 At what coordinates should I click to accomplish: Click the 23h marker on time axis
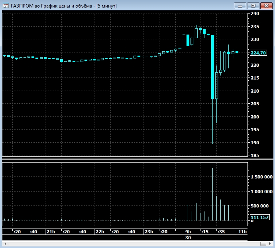point(148,232)
